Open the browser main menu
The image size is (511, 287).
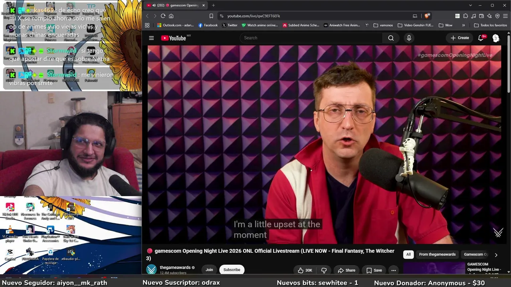pyautogui.click(x=505, y=16)
